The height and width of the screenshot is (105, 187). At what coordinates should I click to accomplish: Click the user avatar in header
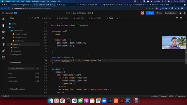142,13
